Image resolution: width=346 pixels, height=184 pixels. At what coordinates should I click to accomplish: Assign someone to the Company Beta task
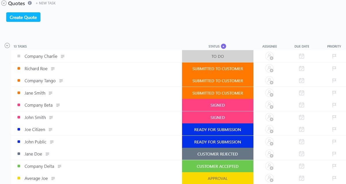269,105
